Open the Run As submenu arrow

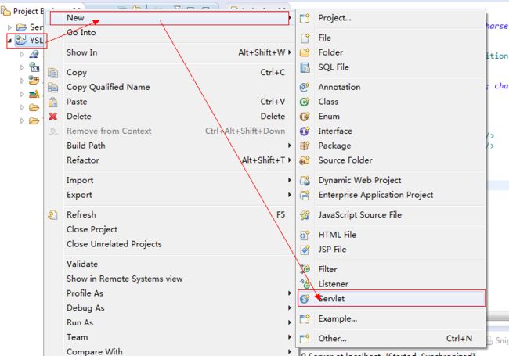290,322
